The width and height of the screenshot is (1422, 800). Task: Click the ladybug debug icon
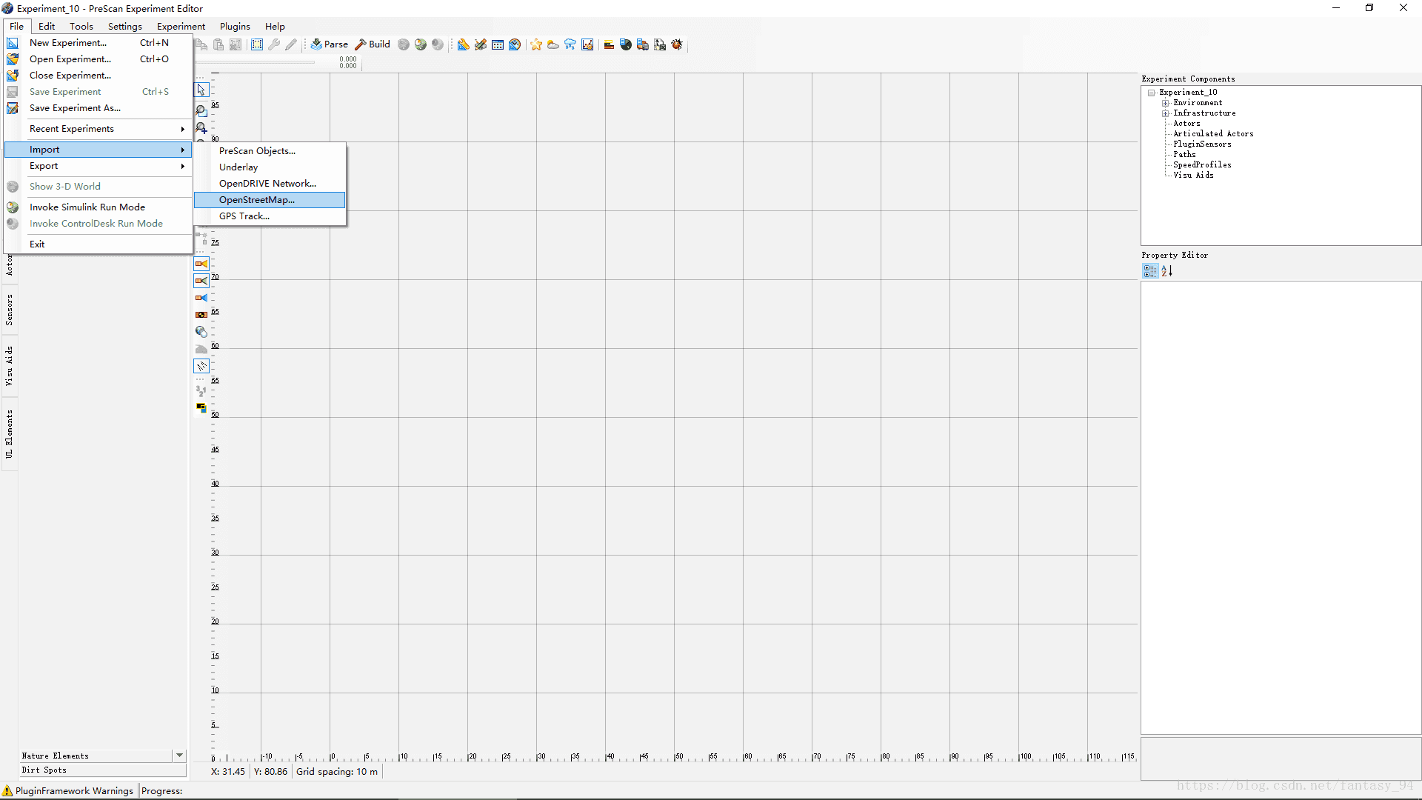coord(677,44)
